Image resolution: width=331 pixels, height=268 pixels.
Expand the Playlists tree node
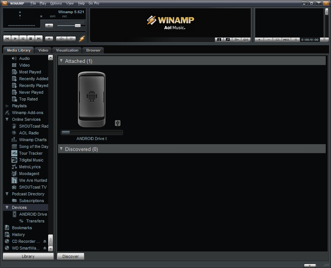point(7,106)
